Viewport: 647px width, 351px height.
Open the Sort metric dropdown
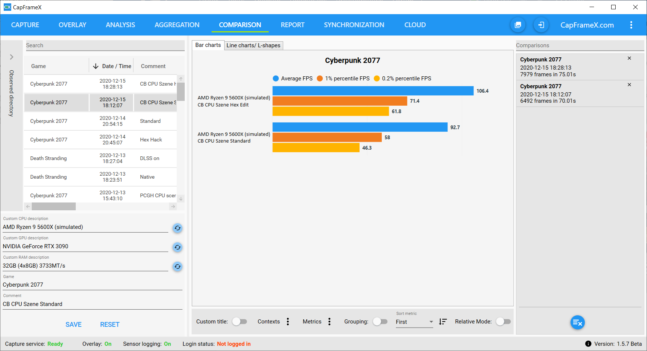(415, 322)
